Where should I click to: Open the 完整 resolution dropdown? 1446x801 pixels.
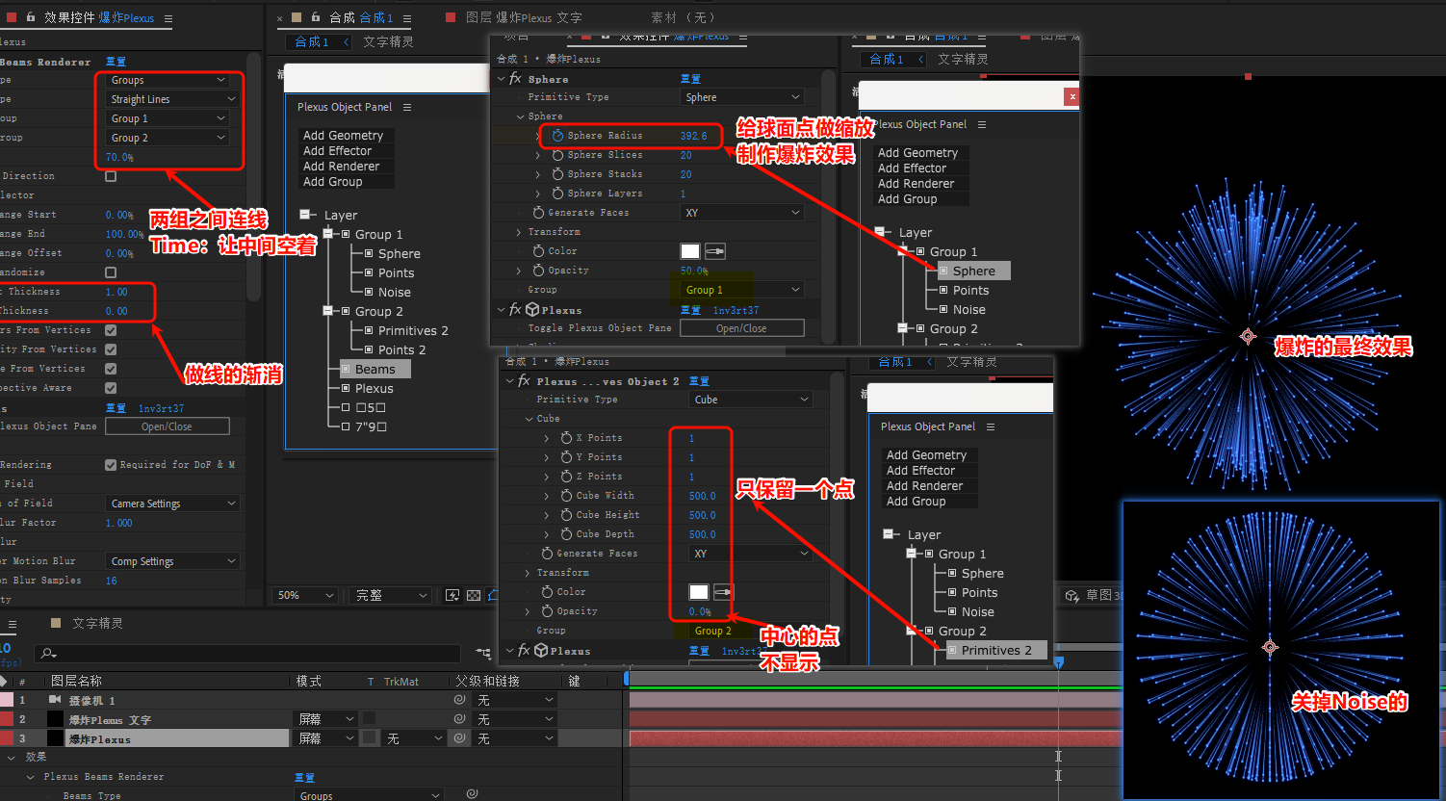(390, 596)
